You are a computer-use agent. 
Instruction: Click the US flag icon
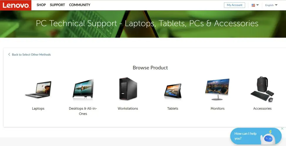pos(253,5)
